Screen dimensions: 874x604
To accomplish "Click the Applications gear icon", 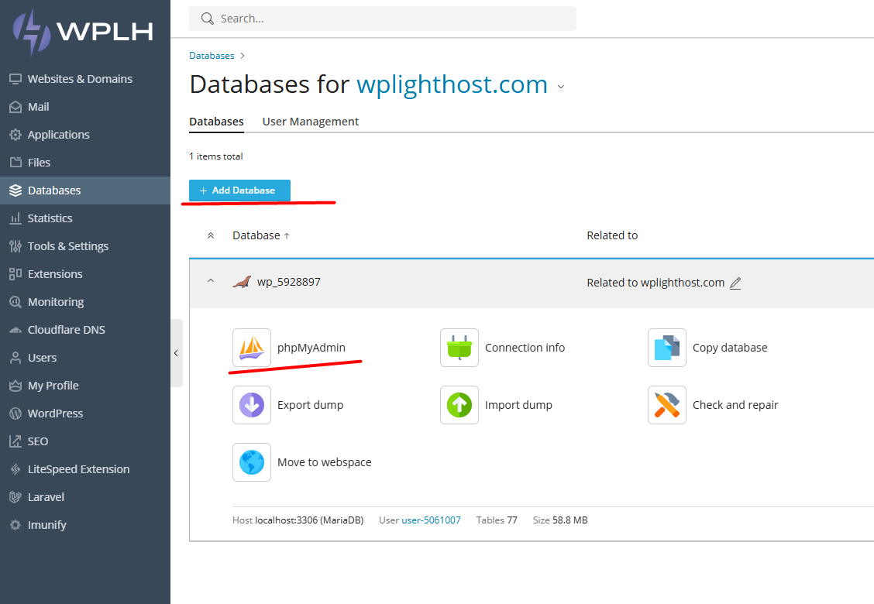I will click(15, 135).
